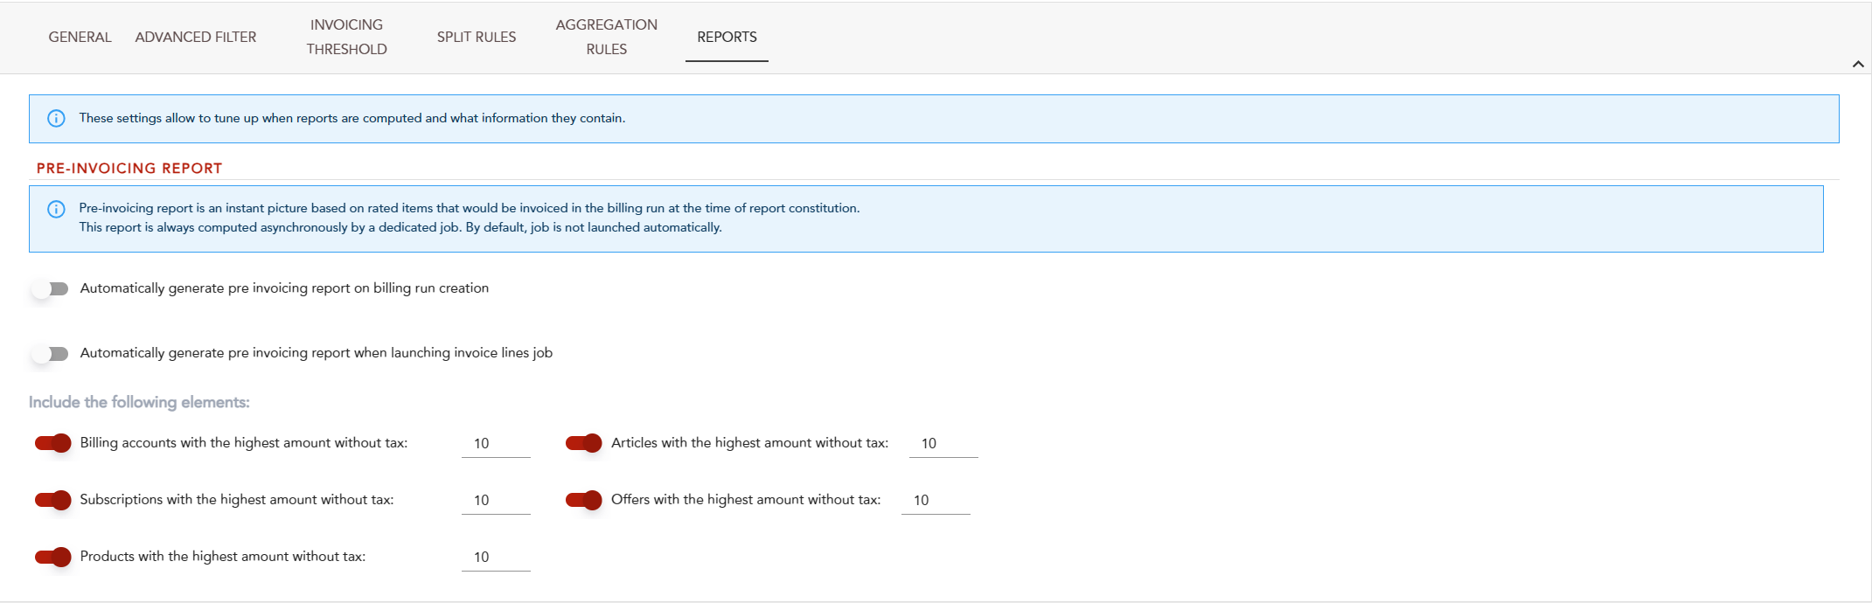1872x603 pixels.
Task: Enable auto-generate report on billing run creation
Action: pyautogui.click(x=51, y=289)
